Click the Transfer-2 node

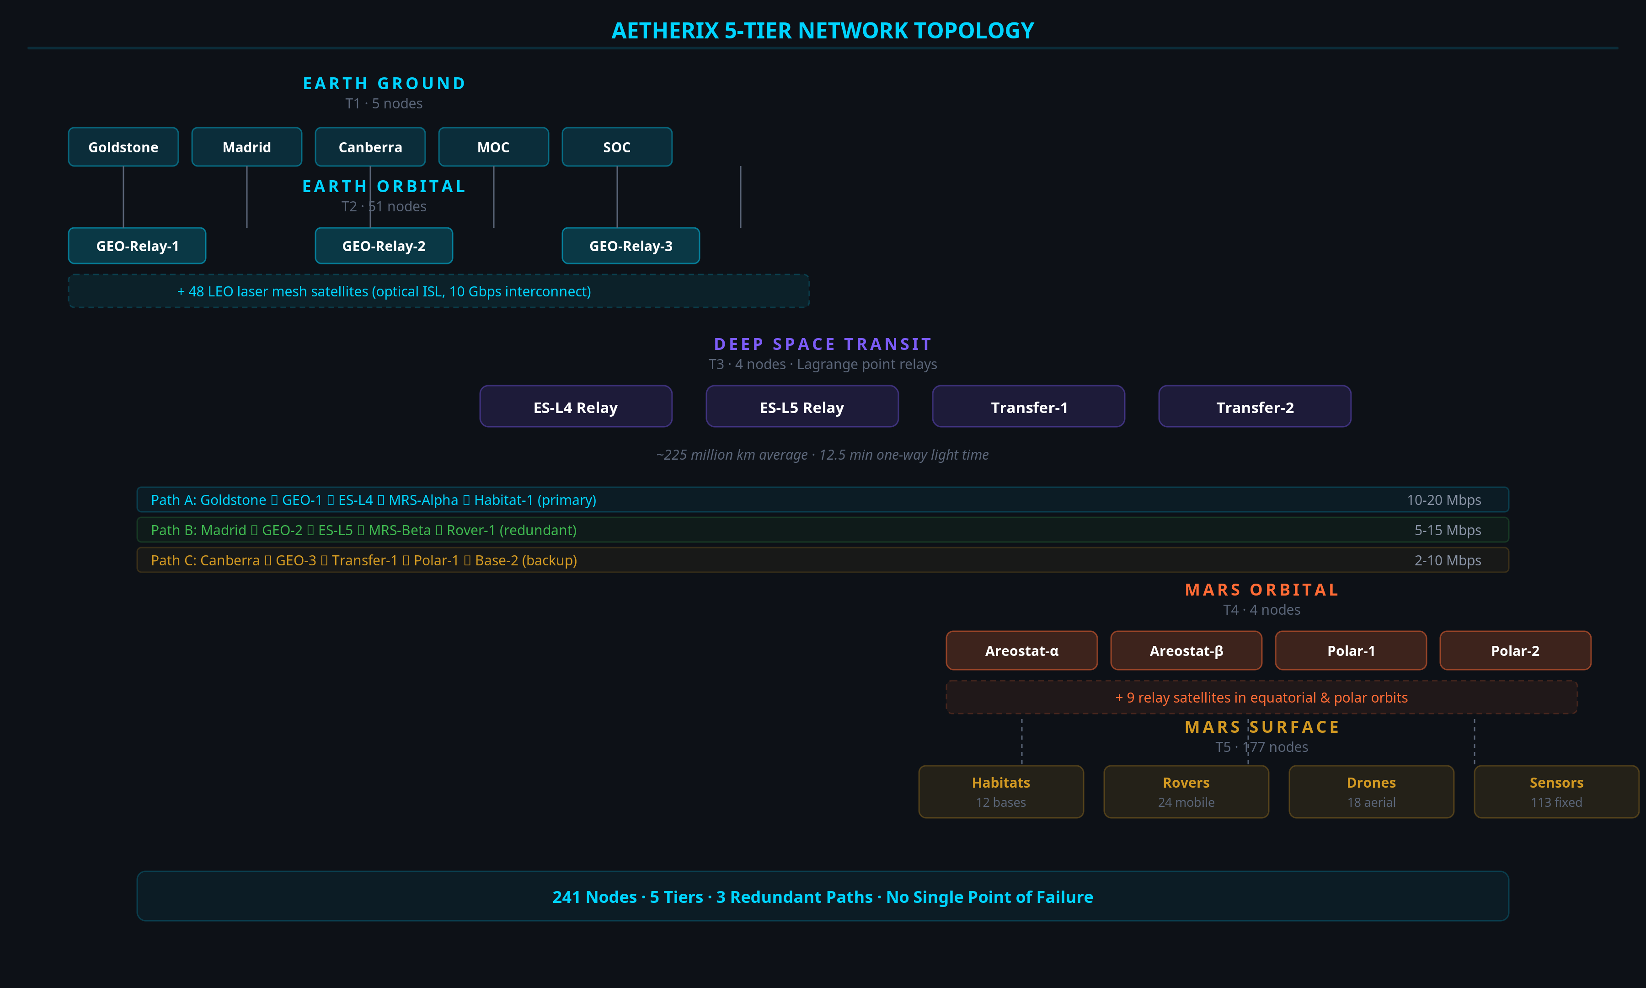(x=1255, y=407)
